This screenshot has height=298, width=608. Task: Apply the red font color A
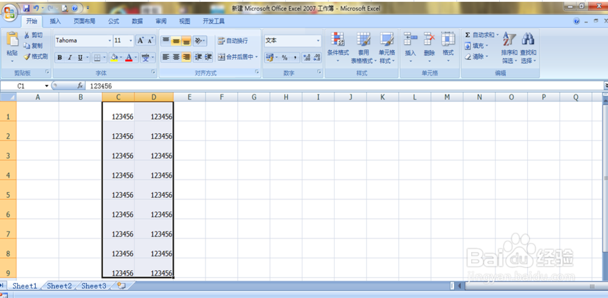tap(129, 58)
